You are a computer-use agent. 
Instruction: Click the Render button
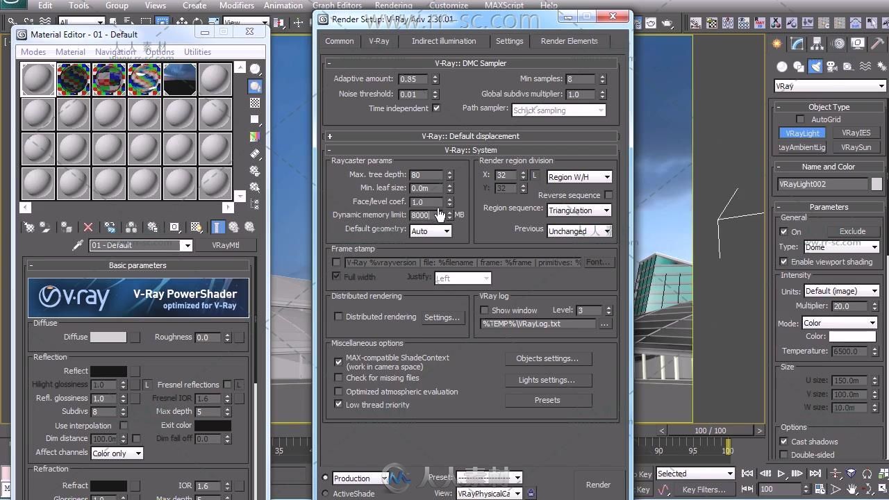tap(598, 485)
